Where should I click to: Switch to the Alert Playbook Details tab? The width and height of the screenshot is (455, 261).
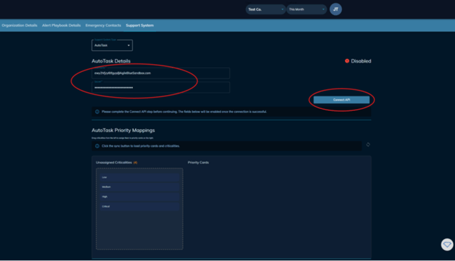point(62,25)
